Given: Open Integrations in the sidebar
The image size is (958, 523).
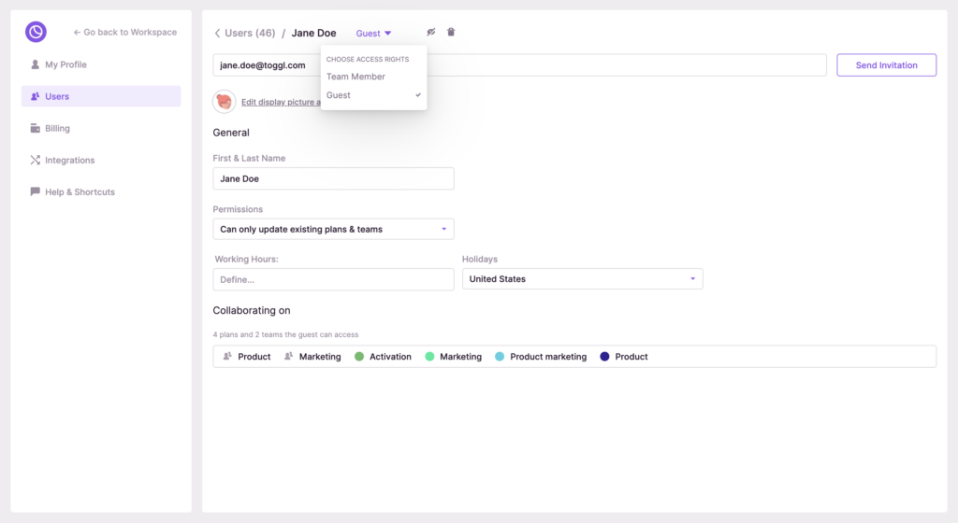Looking at the screenshot, I should [69, 160].
